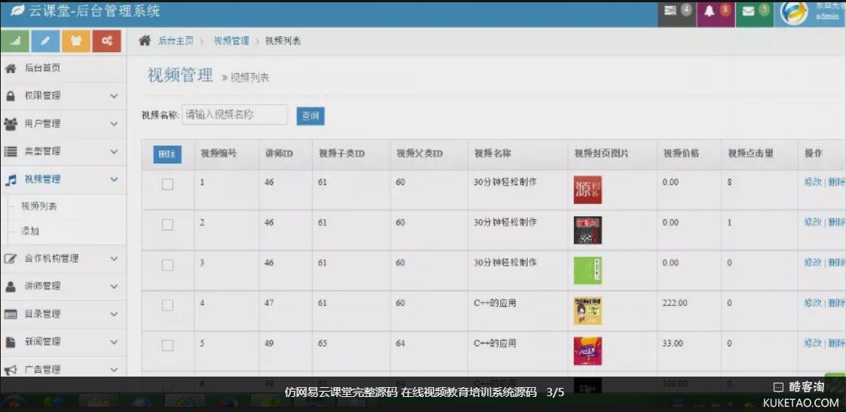
Task: Click the megaphone icon for 广告管理
Action: (11, 370)
